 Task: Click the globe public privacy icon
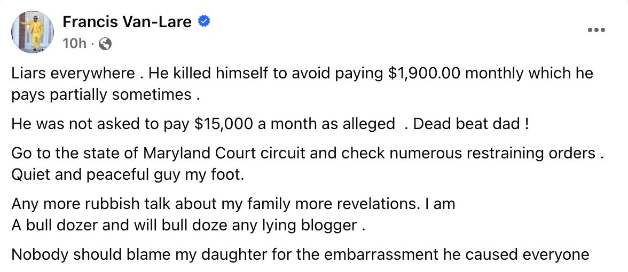coord(106,44)
